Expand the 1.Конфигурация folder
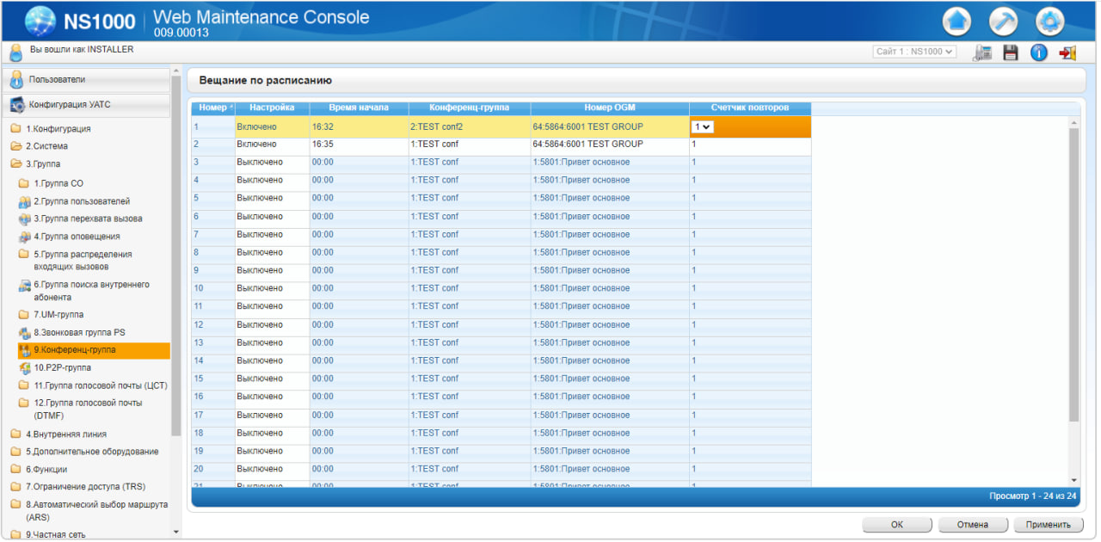 (15, 129)
